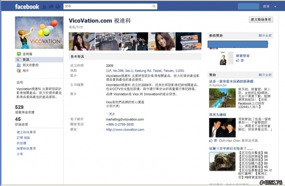Open third photo strip thumbnail of crowd

[x=135, y=41]
